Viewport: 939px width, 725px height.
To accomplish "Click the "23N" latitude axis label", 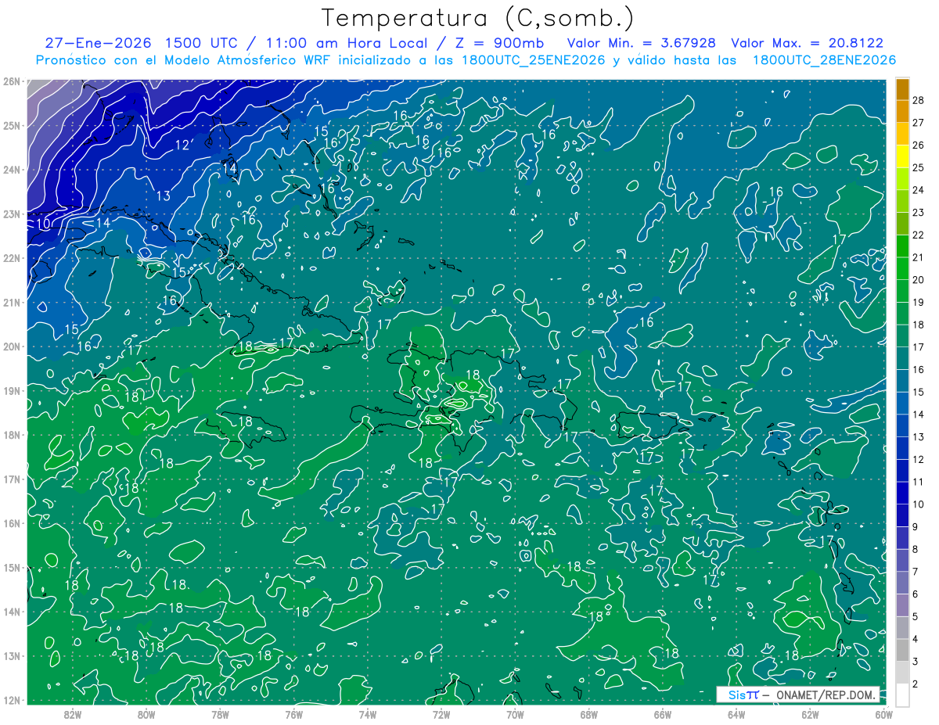I will point(11,214).
